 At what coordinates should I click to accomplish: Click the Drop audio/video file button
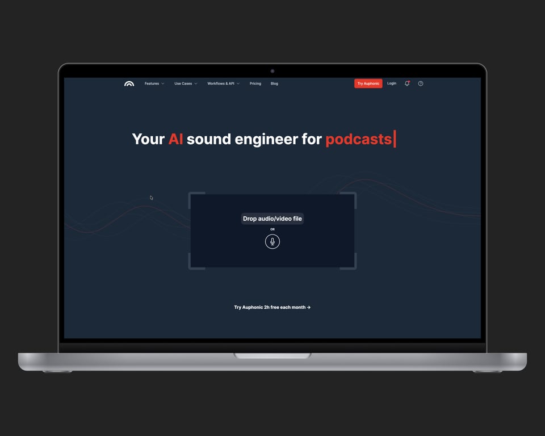[272, 219]
